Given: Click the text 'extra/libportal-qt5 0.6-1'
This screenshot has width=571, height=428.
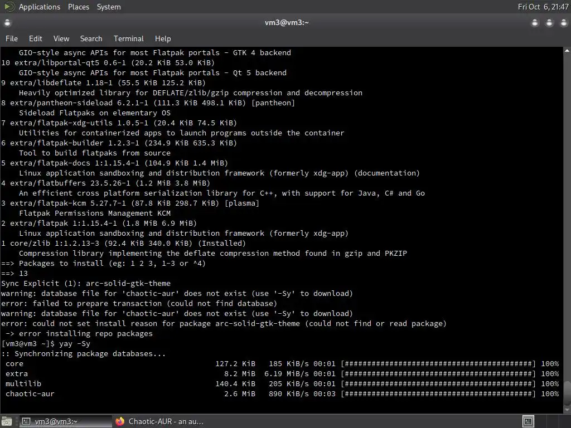Looking at the screenshot, I should [x=70, y=62].
